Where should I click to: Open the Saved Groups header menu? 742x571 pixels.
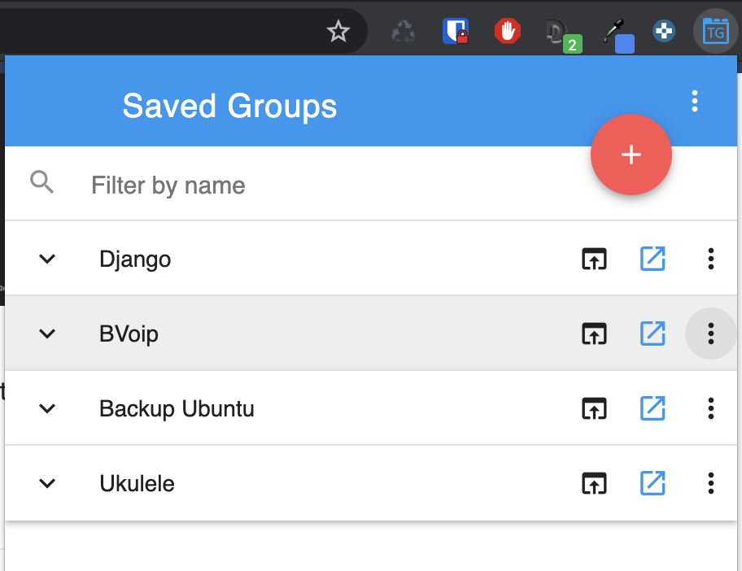click(x=695, y=101)
